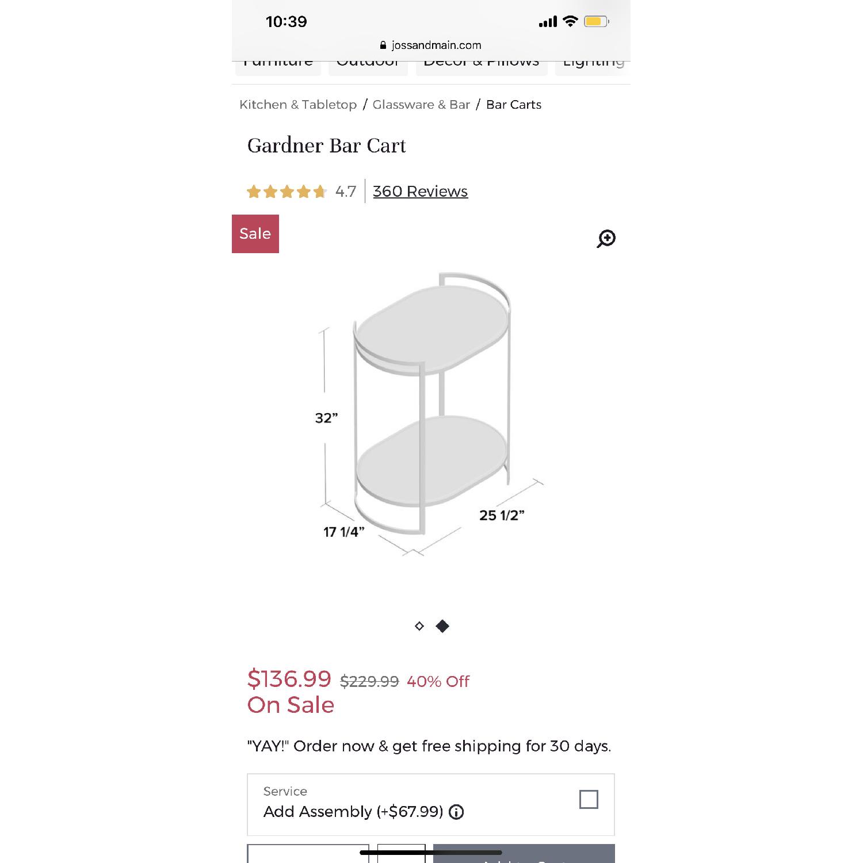The width and height of the screenshot is (863, 863).
Task: Select the filled diamond carousel indicator
Action: (442, 625)
